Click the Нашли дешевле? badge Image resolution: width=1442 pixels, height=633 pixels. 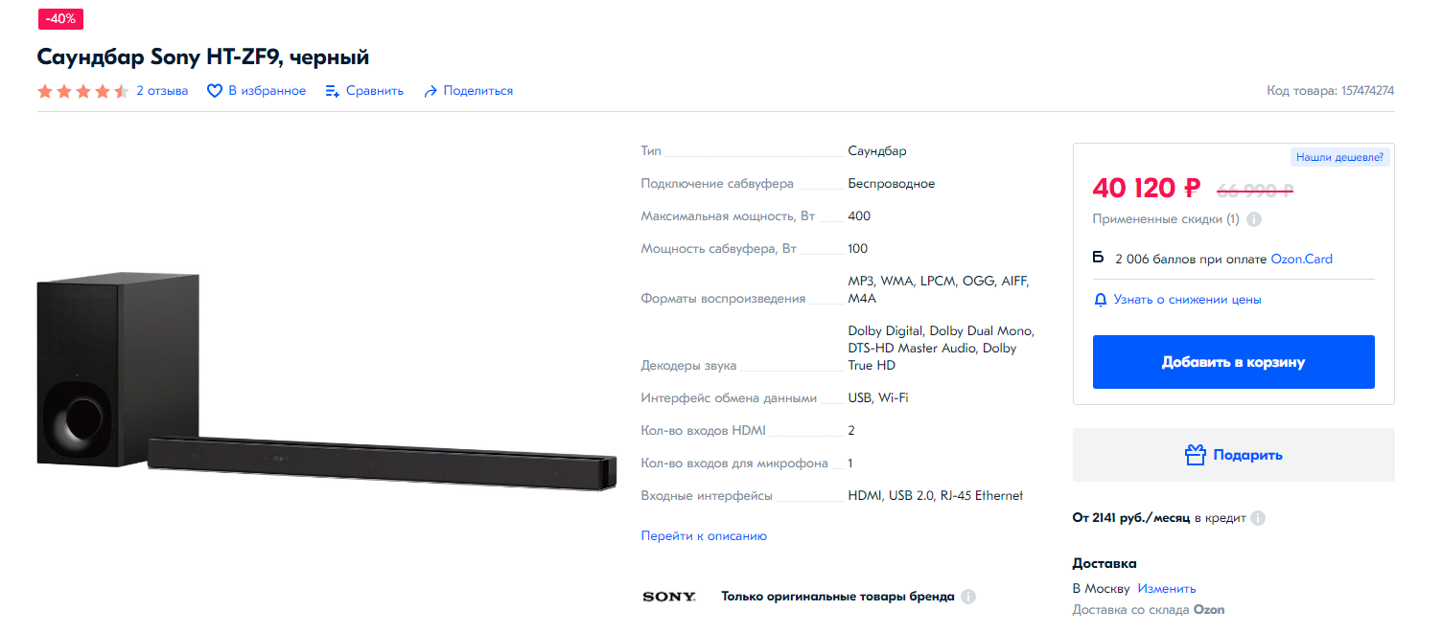(x=1339, y=157)
